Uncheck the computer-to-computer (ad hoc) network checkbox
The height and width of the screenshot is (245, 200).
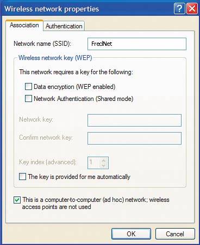[17, 200]
